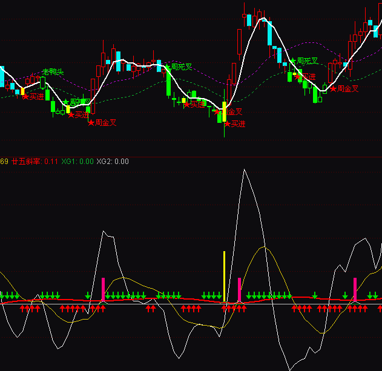The height and width of the screenshot is (371, 382).
Task: Click the red star beside leftmost 买进
Action: tap(25, 96)
